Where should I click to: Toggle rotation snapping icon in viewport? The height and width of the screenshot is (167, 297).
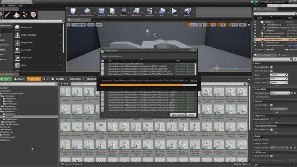(x=219, y=25)
